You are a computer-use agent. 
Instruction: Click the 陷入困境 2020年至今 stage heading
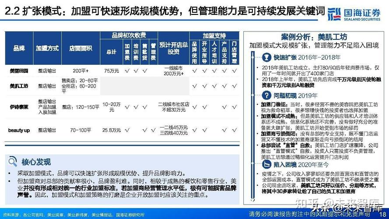pyautogui.click(x=301, y=165)
